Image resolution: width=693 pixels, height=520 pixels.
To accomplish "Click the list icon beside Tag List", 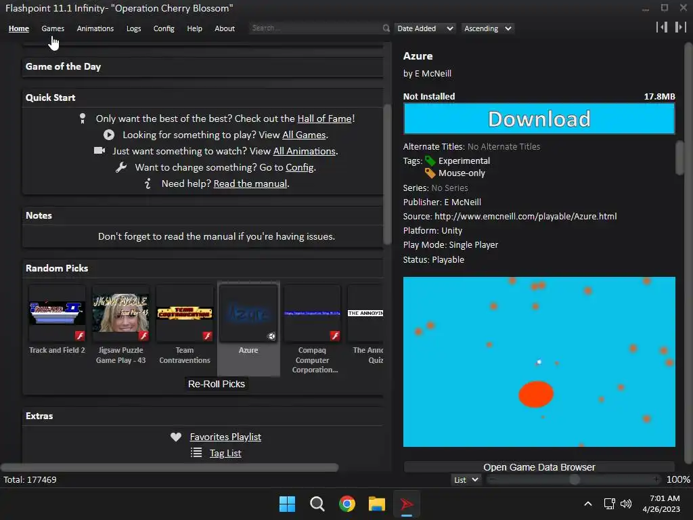I will pyautogui.click(x=196, y=452).
